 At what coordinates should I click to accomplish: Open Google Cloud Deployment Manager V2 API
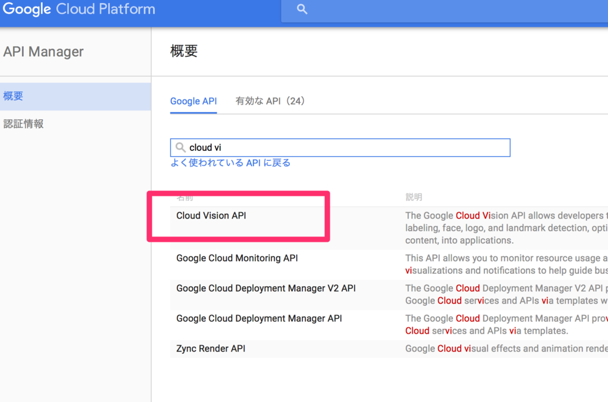click(266, 289)
